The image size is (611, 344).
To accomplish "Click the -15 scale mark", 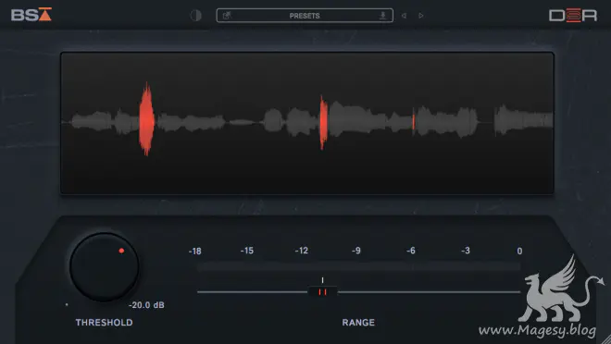I will (247, 251).
